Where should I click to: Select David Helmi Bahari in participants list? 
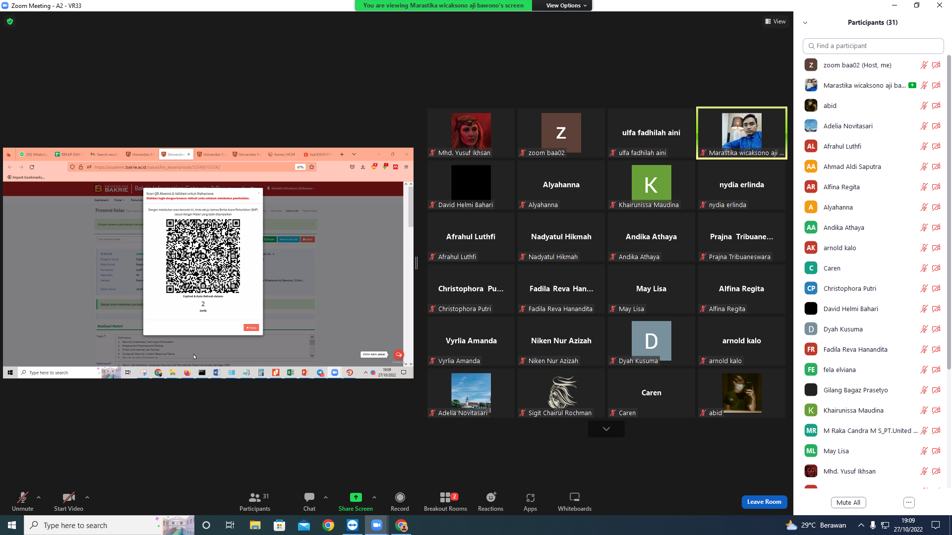[873, 309]
